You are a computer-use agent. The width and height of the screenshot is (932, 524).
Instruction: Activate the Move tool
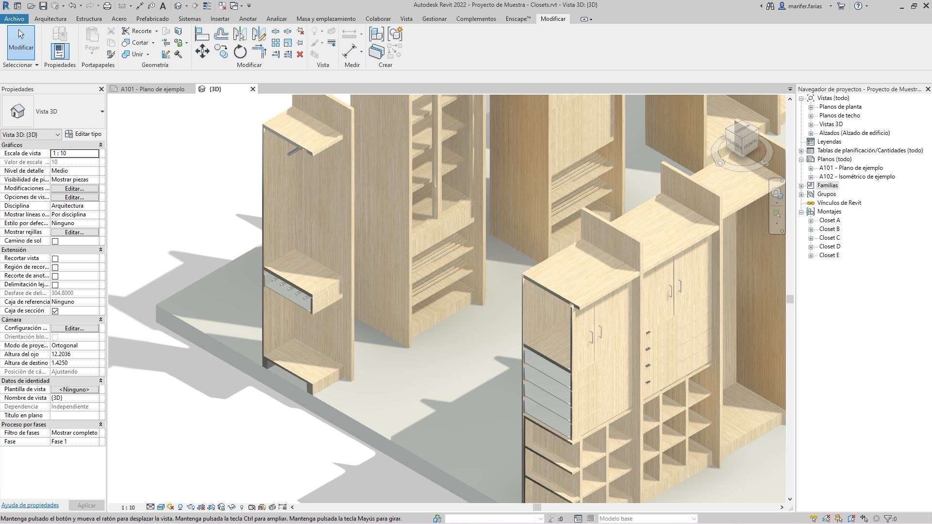coord(202,52)
